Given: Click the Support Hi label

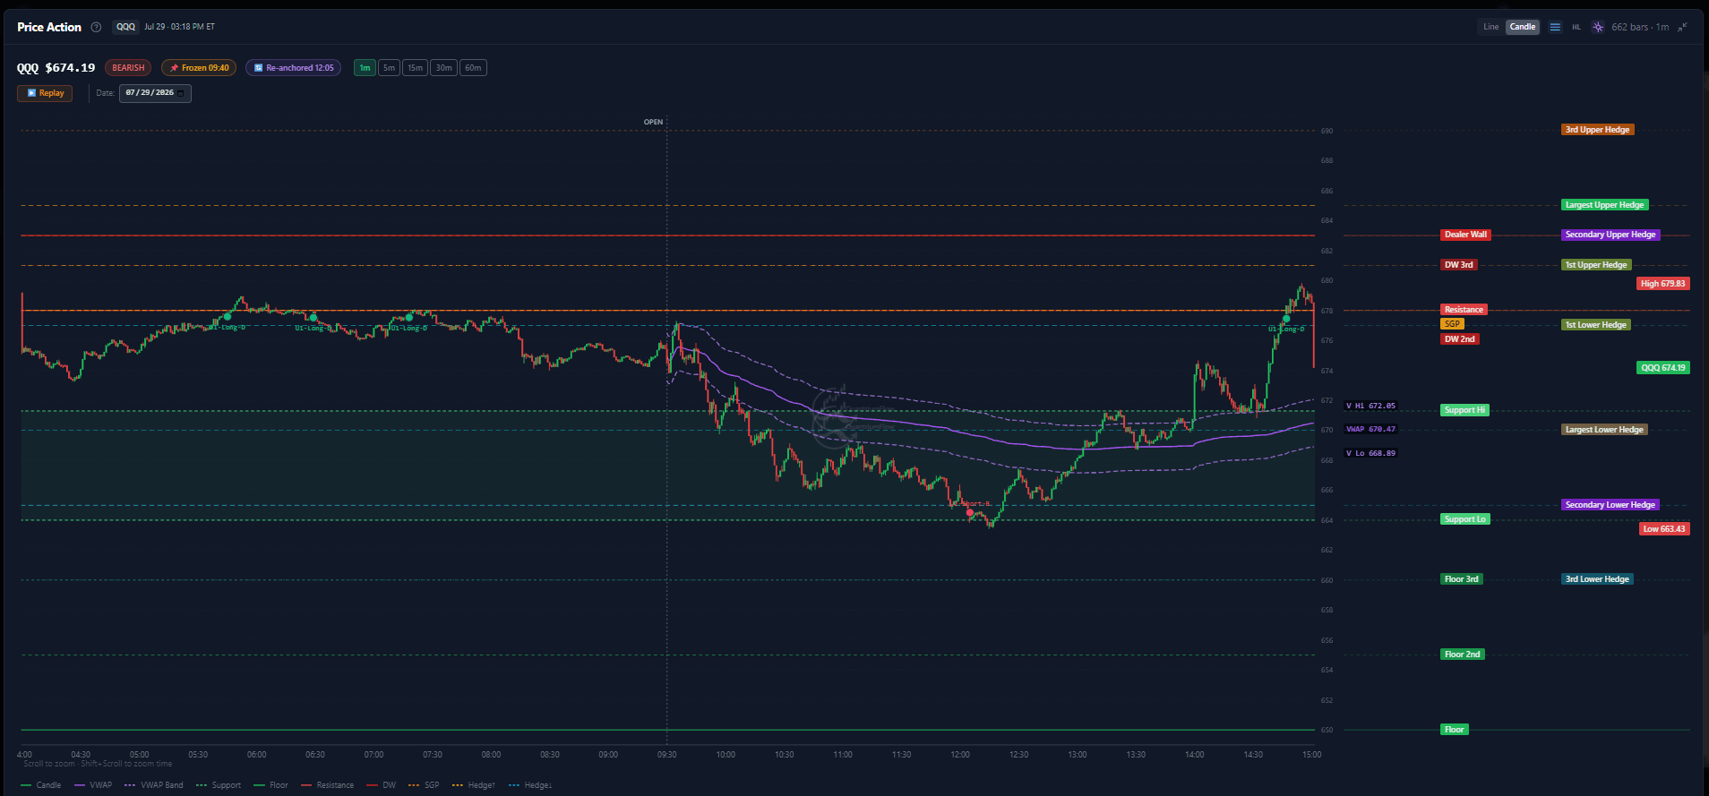Looking at the screenshot, I should (x=1464, y=410).
